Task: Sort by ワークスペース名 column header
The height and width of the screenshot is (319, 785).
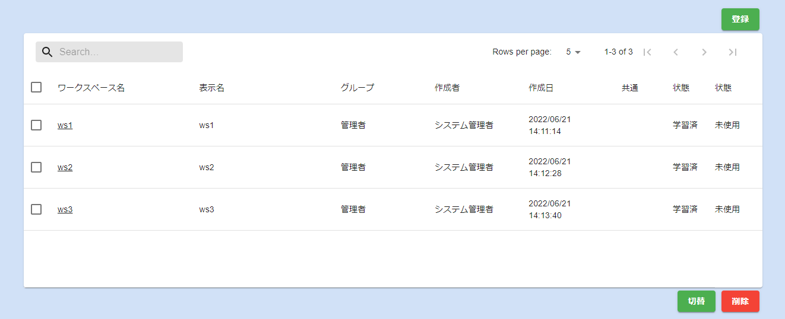Action: tap(91, 88)
